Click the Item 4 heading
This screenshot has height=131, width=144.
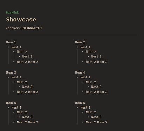pos(80,73)
